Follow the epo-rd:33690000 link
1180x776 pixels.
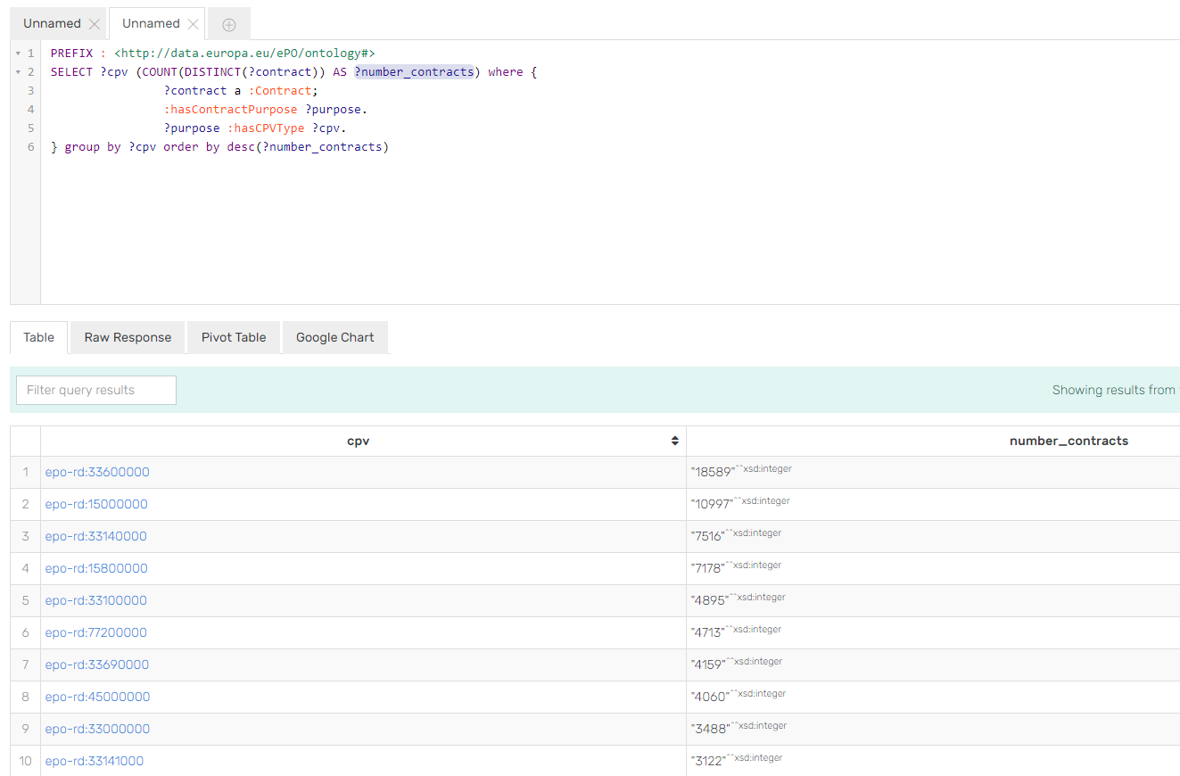(97, 665)
